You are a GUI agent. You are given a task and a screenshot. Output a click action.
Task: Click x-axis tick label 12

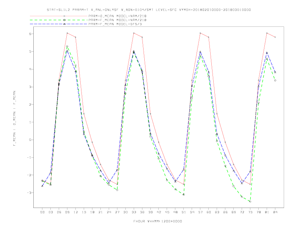click(76, 212)
